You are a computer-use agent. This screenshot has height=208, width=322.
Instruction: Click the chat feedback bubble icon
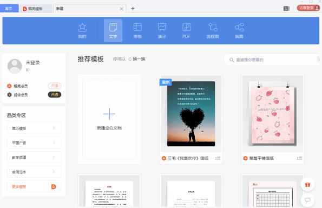[307, 200]
